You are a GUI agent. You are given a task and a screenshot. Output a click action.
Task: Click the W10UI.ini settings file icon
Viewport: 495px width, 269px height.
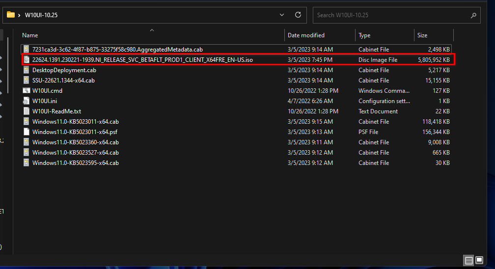click(x=26, y=101)
